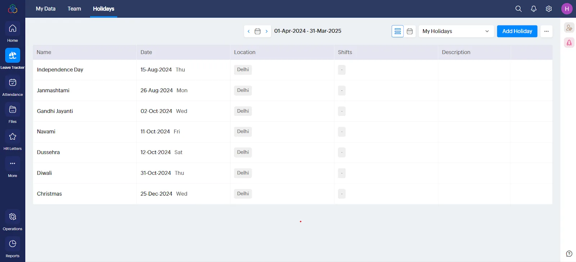The width and height of the screenshot is (576, 262).
Task: Open the date range calendar picker
Action: pyautogui.click(x=257, y=31)
